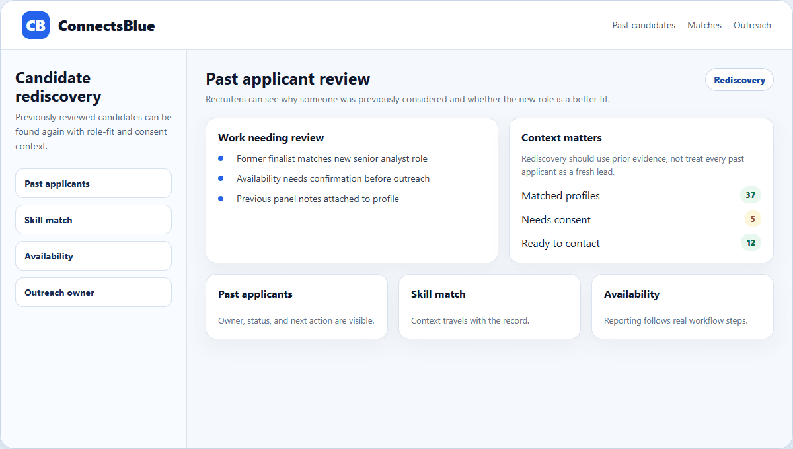793x449 pixels.
Task: Click the Work needing review heading
Action: 271,138
